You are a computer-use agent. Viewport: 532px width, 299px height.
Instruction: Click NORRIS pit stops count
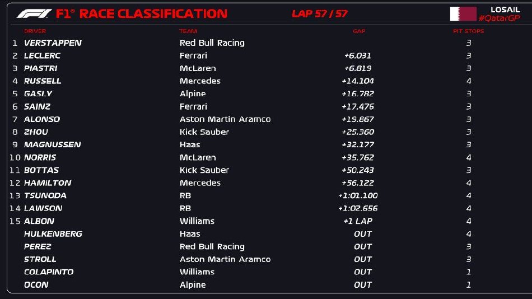click(469, 157)
